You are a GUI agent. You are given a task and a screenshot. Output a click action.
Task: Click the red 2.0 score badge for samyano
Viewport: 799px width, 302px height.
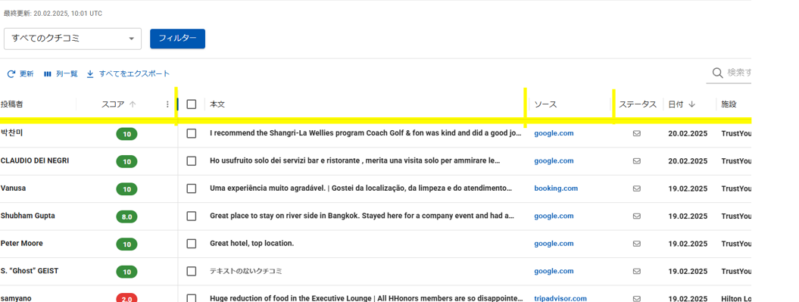click(x=127, y=298)
